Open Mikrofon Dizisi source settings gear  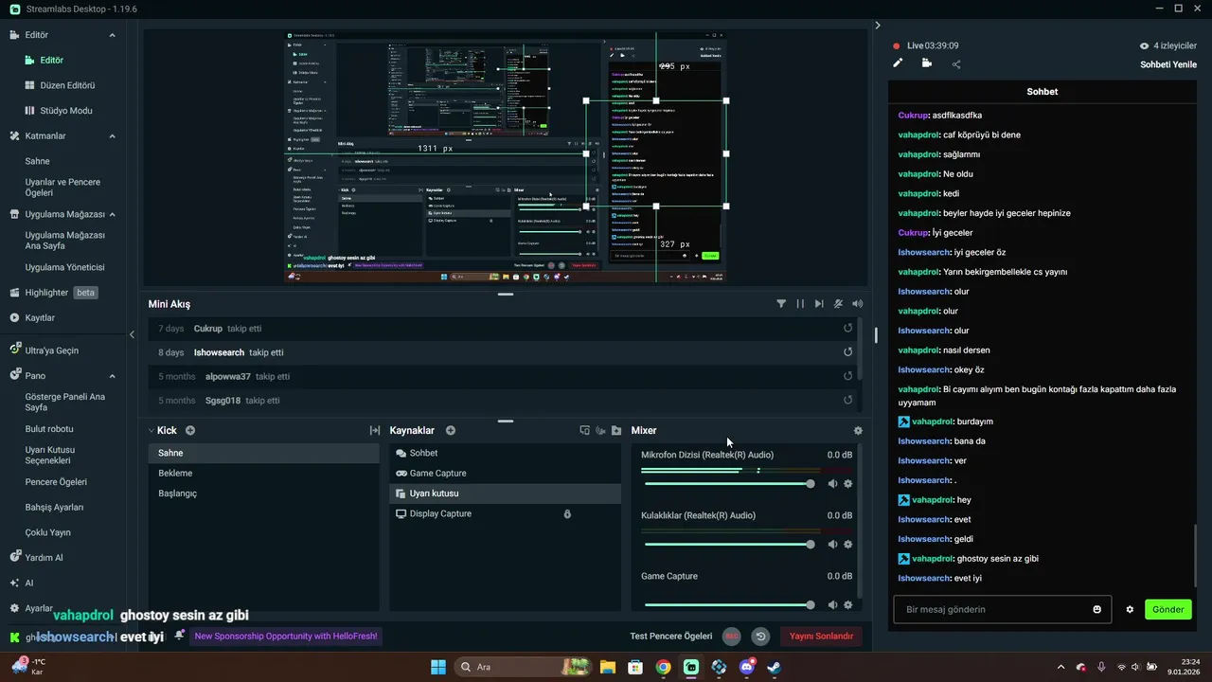pos(847,483)
